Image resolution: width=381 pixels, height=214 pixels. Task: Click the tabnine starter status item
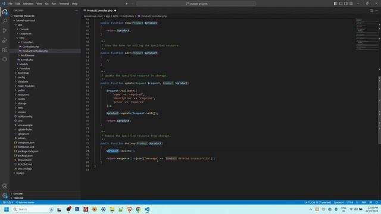click(25, 202)
